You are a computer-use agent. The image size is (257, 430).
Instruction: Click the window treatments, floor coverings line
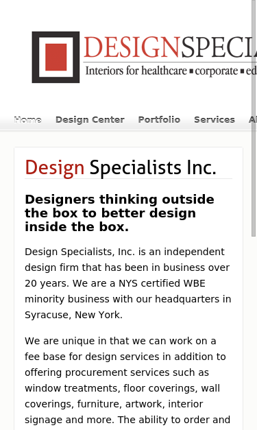point(123,388)
